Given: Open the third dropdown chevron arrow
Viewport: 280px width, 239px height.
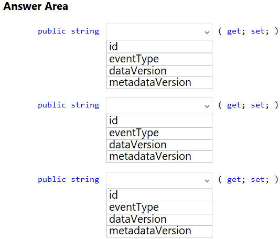Looking at the screenshot, I should pyautogui.click(x=207, y=181).
